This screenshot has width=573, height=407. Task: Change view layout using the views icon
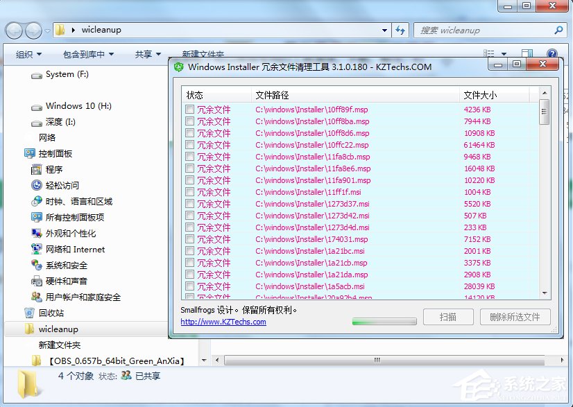[490, 53]
